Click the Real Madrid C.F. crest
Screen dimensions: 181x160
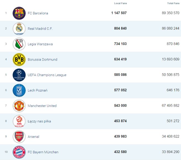pos(19,29)
